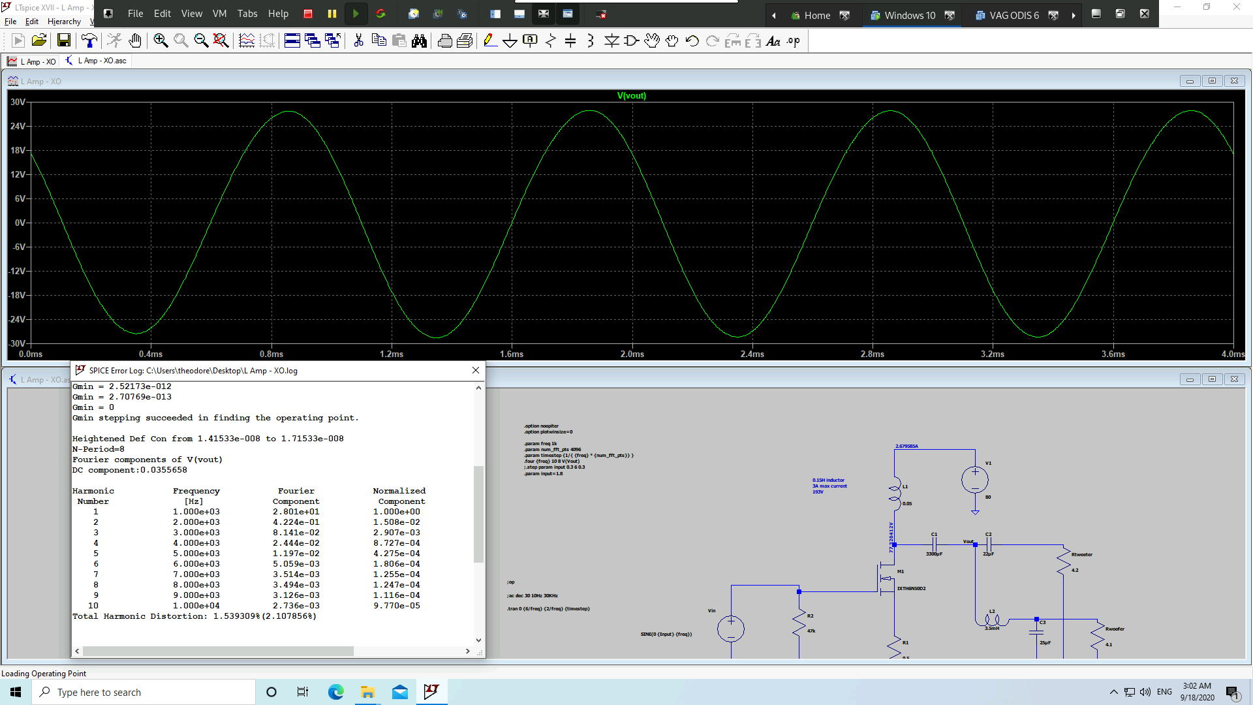
Task: Open Microsoft Edge from the taskbar
Action: (335, 692)
